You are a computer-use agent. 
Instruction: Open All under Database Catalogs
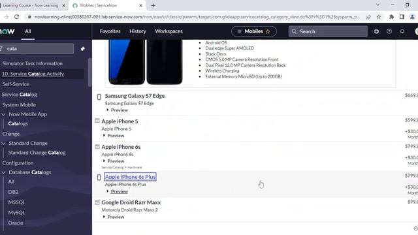click(11, 181)
